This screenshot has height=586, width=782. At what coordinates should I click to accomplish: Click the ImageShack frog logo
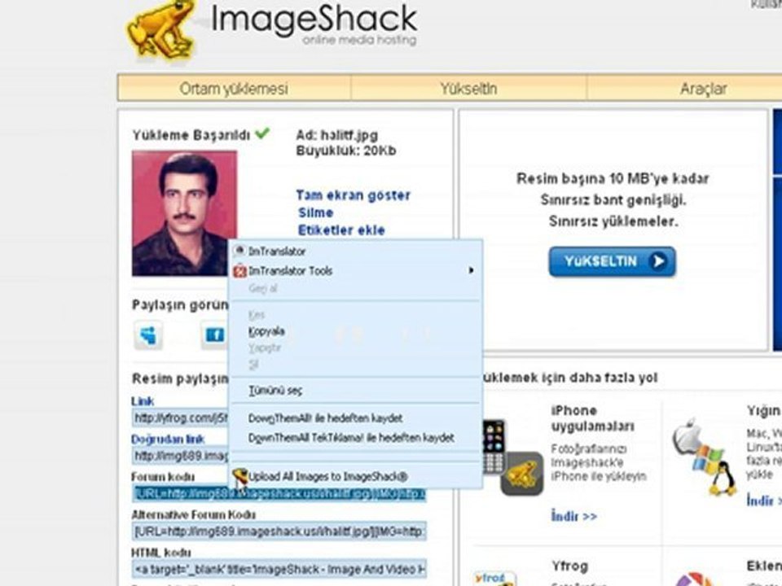tap(161, 29)
